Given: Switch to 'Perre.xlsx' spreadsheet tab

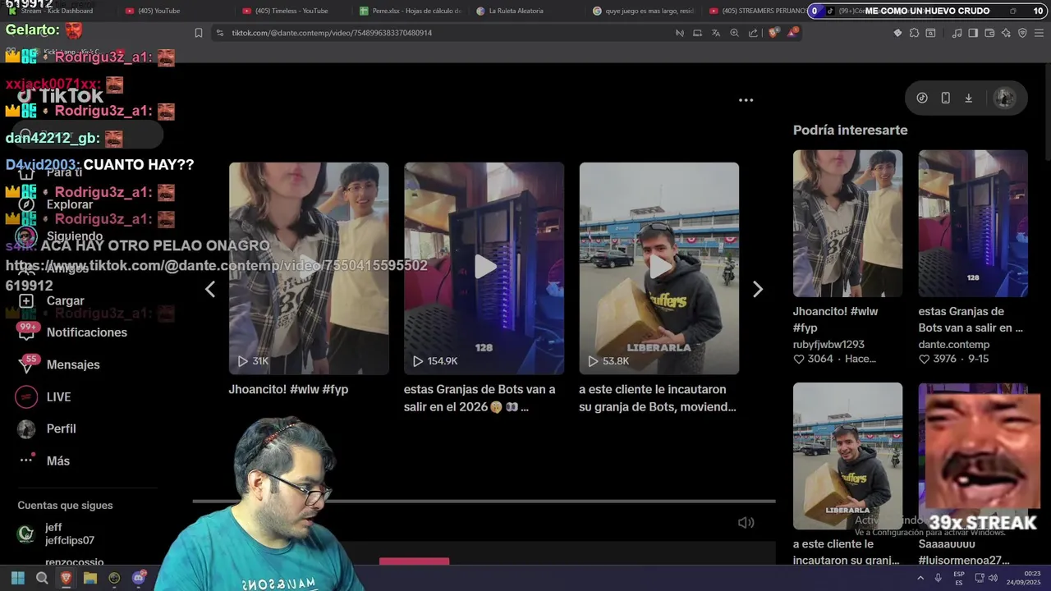Looking at the screenshot, I should pyautogui.click(x=411, y=11).
